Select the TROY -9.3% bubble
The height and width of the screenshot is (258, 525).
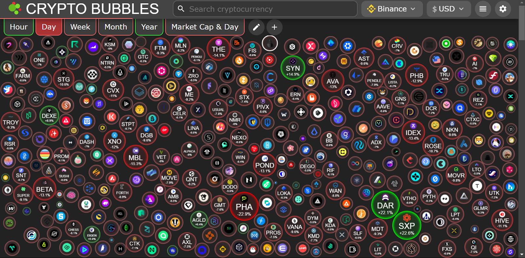click(x=11, y=122)
